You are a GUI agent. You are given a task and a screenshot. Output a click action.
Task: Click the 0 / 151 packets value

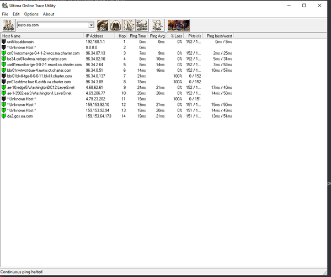click(195, 99)
